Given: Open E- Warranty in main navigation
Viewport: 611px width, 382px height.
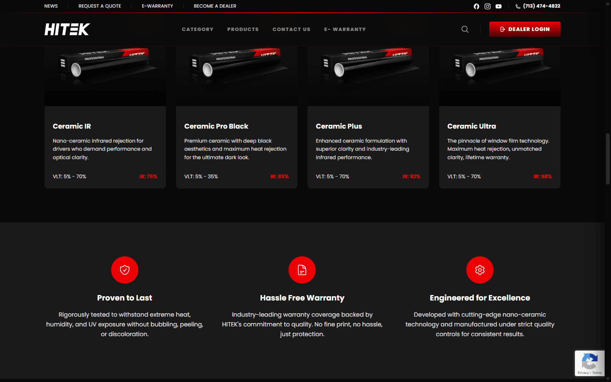Looking at the screenshot, I should coord(345,29).
